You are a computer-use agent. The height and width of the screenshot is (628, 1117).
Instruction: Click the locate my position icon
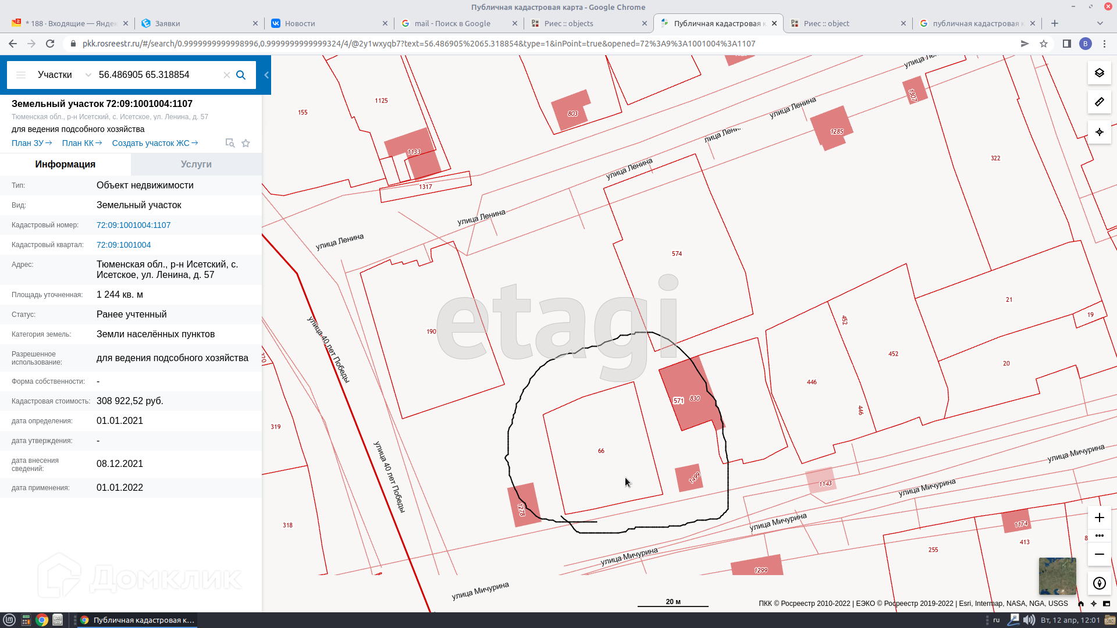coord(1099,132)
